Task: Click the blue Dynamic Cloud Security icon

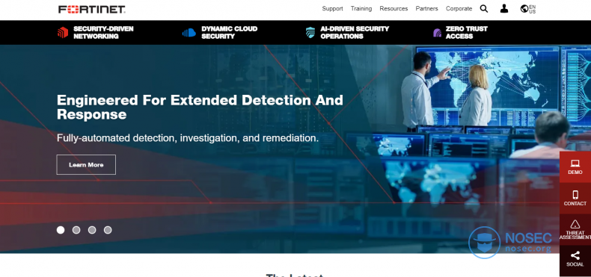Action: [x=189, y=32]
